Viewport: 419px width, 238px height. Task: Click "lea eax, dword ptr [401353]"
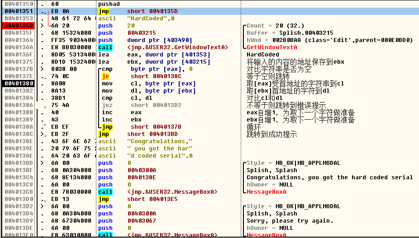tap(154, 55)
